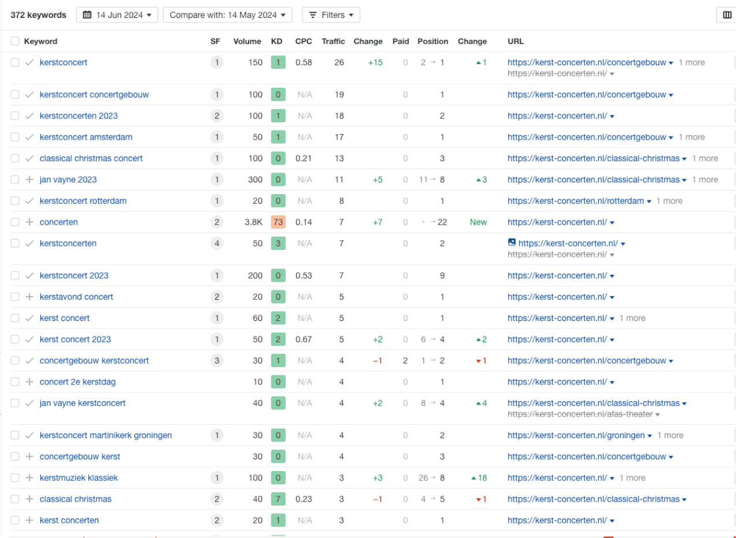The width and height of the screenshot is (736, 538).
Task: Open the 14 Jun 2024 date dropdown
Action: coord(117,15)
